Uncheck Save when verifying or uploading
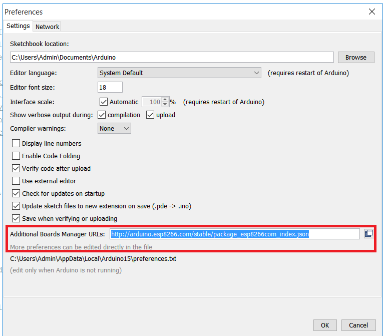 pos(16,218)
